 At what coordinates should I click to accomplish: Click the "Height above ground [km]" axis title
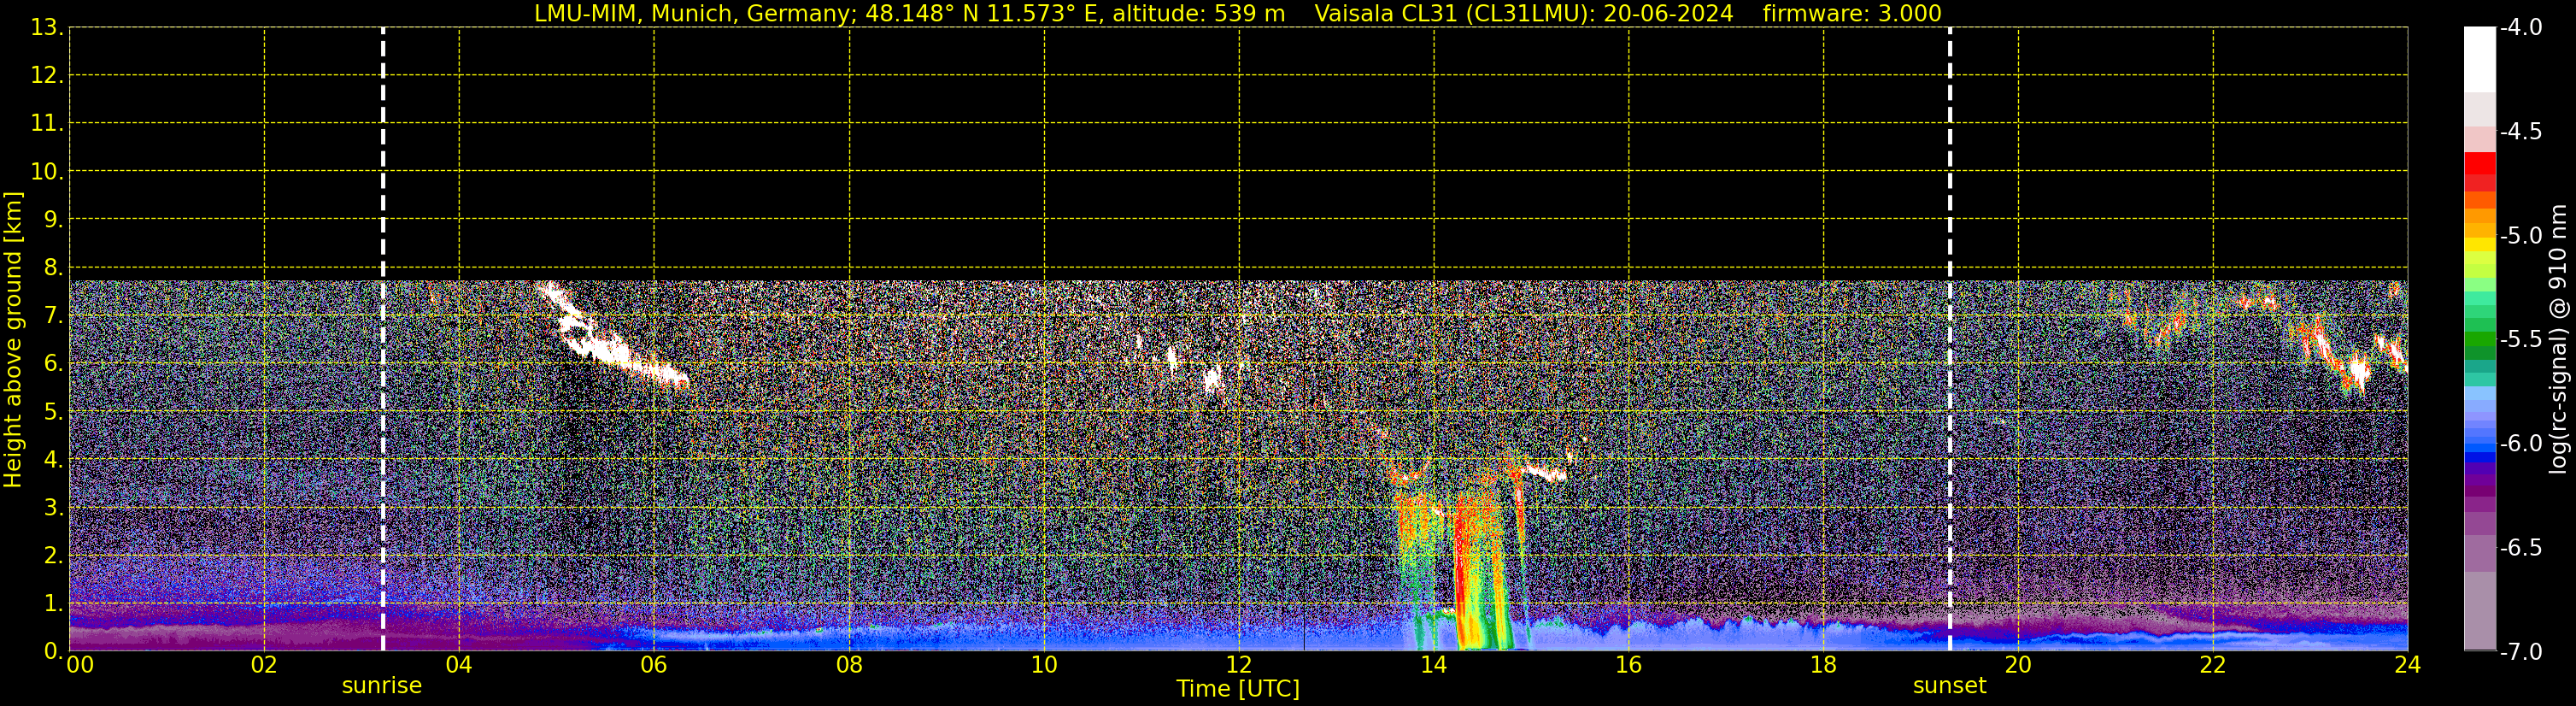click(13, 340)
